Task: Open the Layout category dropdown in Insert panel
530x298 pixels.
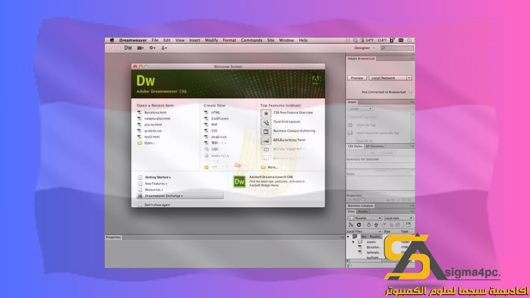Action: [x=360, y=109]
